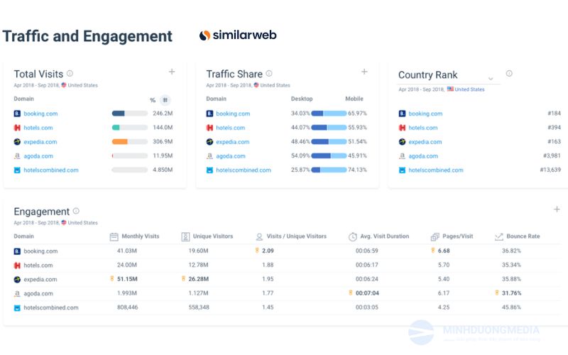Click the plus icon in Engagement panel
Image resolution: width=568 pixels, height=355 pixels.
(557, 209)
